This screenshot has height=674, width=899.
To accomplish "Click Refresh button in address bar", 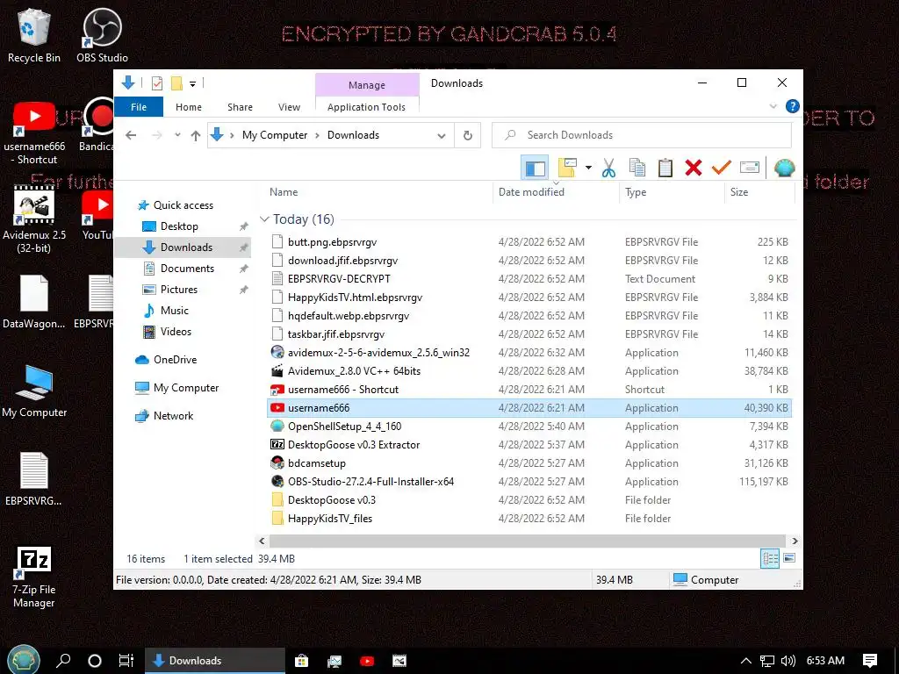I will click(468, 135).
